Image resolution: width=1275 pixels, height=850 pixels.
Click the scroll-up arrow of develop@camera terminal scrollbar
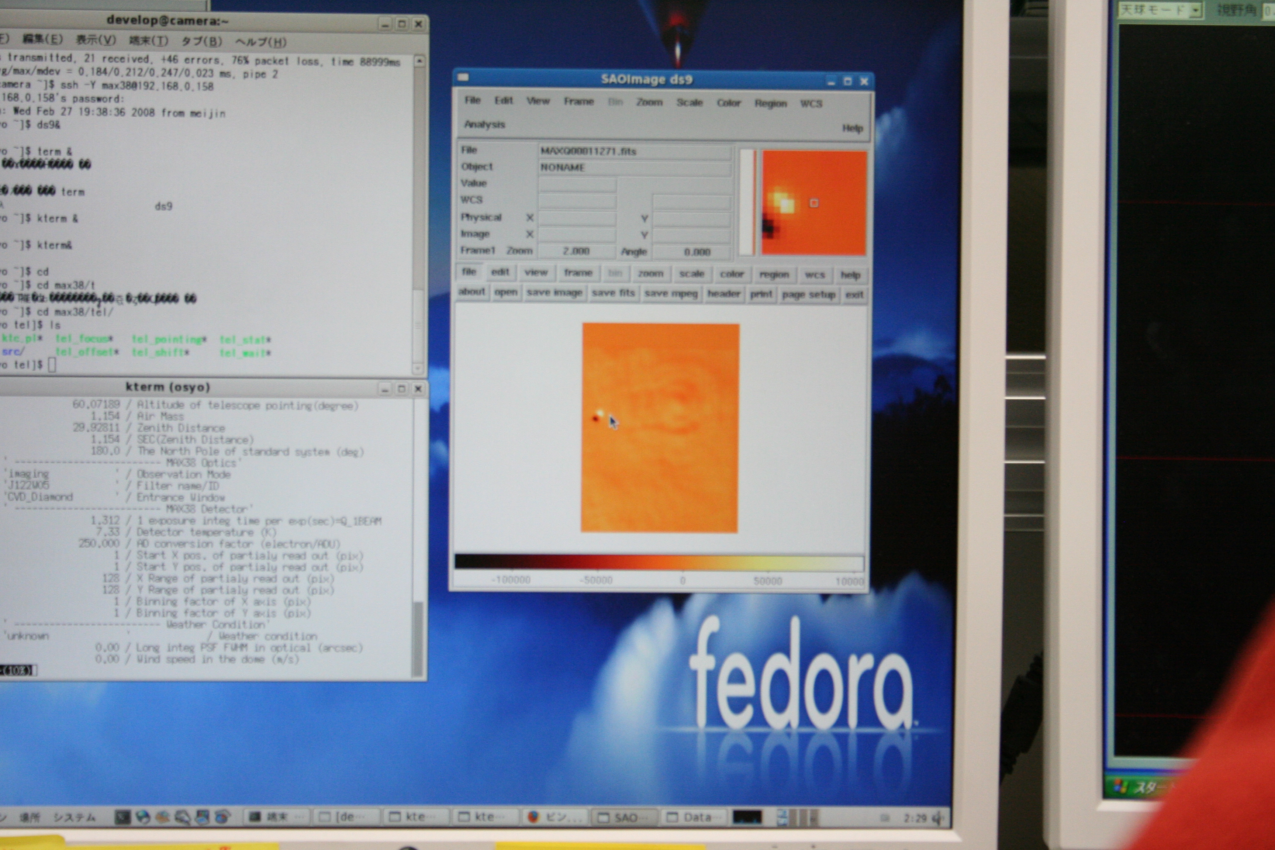tap(418, 61)
